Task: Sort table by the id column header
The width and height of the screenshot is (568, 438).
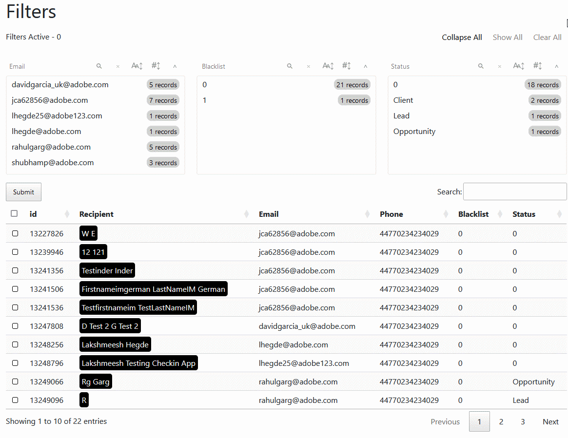Action: tap(49, 214)
